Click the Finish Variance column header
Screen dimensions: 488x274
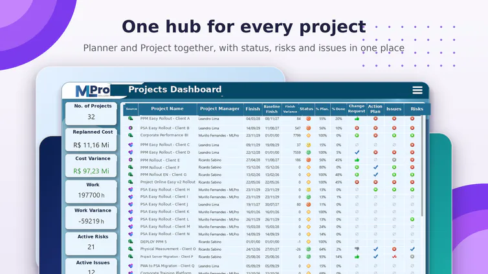point(290,109)
